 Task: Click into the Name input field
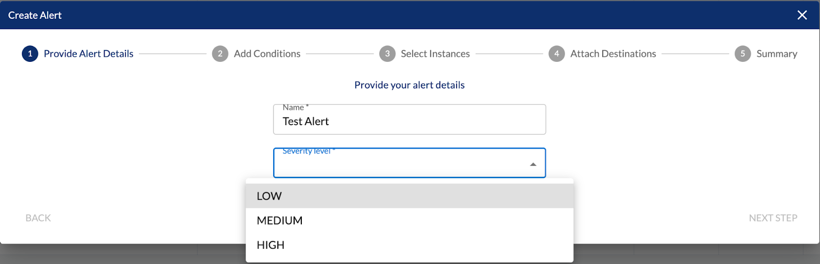[x=409, y=119]
